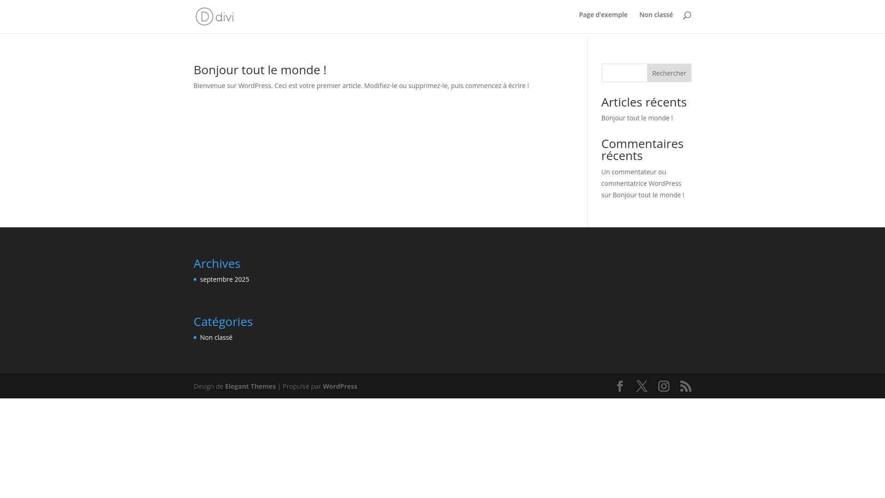The width and height of the screenshot is (885, 498).
Task: Click the Archives heading in the footer
Action: click(217, 263)
